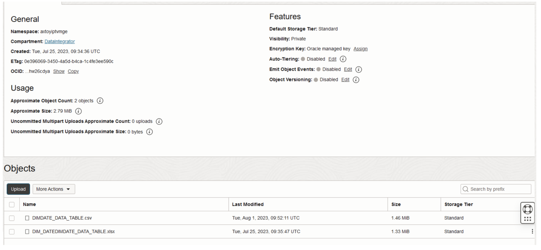541x250 pixels.
Task: Check the DIM_DATEDIMDATE_DATA_TABLE.xlsx row checkbox
Action: click(12, 231)
